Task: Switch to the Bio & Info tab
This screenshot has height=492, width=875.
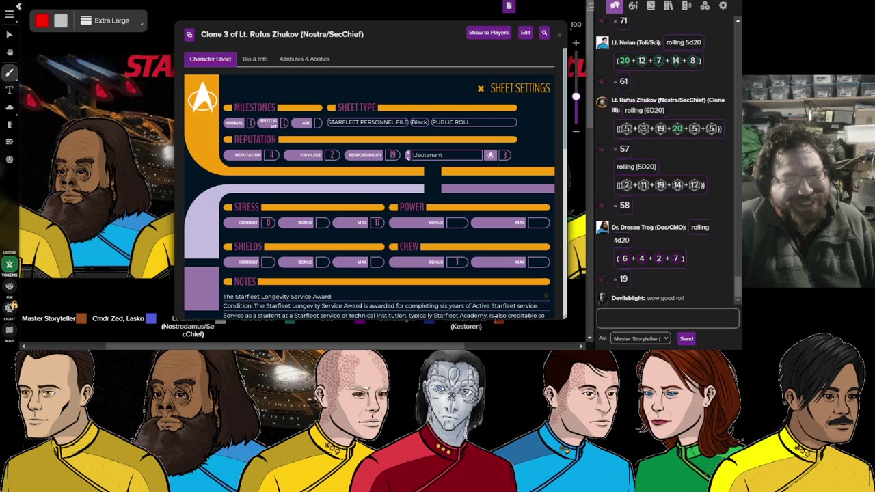Action: (255, 59)
